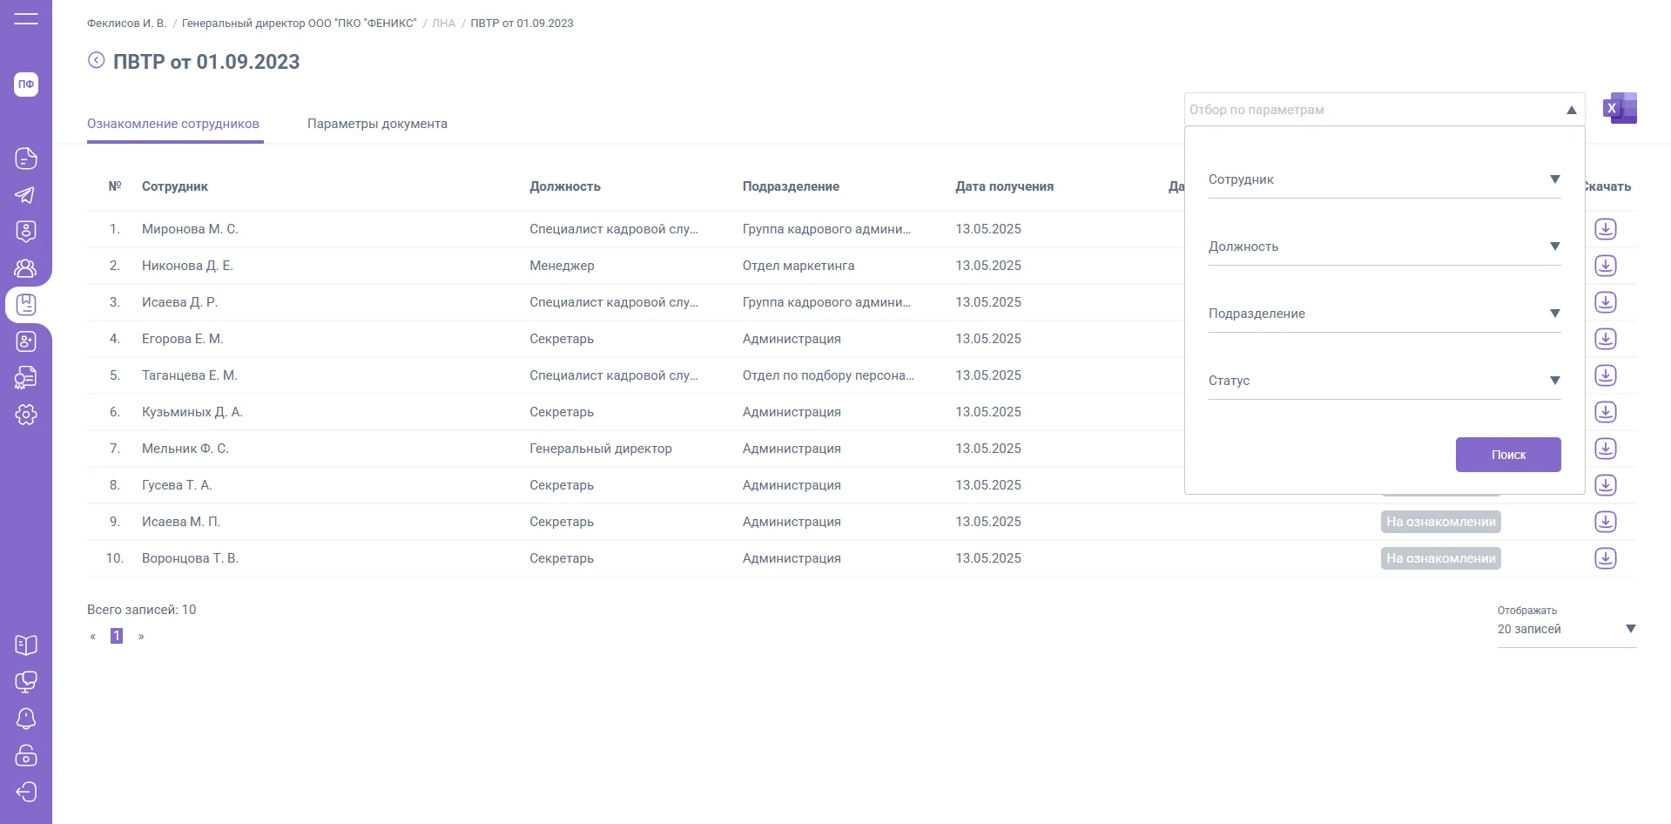The image size is (1671, 824).
Task: Change records per page from 20 записей
Action: pos(1566,629)
